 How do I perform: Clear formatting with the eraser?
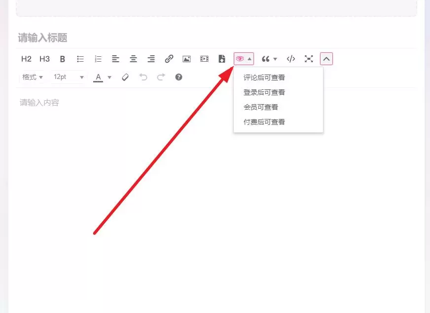coord(125,77)
